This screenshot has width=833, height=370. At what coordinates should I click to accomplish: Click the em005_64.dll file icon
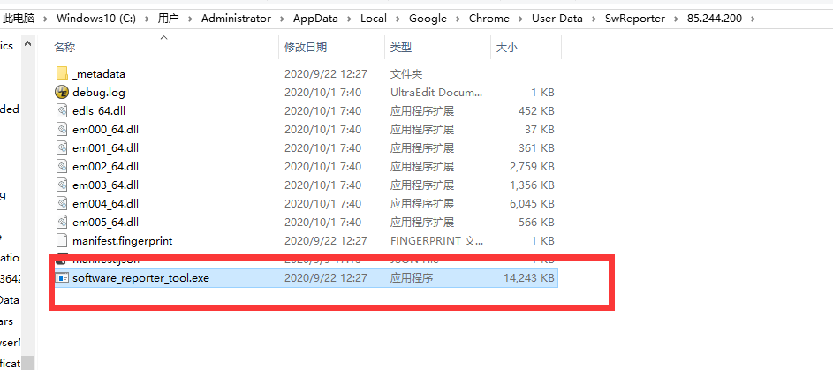62,222
